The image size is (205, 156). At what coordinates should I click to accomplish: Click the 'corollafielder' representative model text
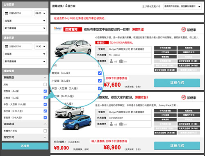point(116,118)
